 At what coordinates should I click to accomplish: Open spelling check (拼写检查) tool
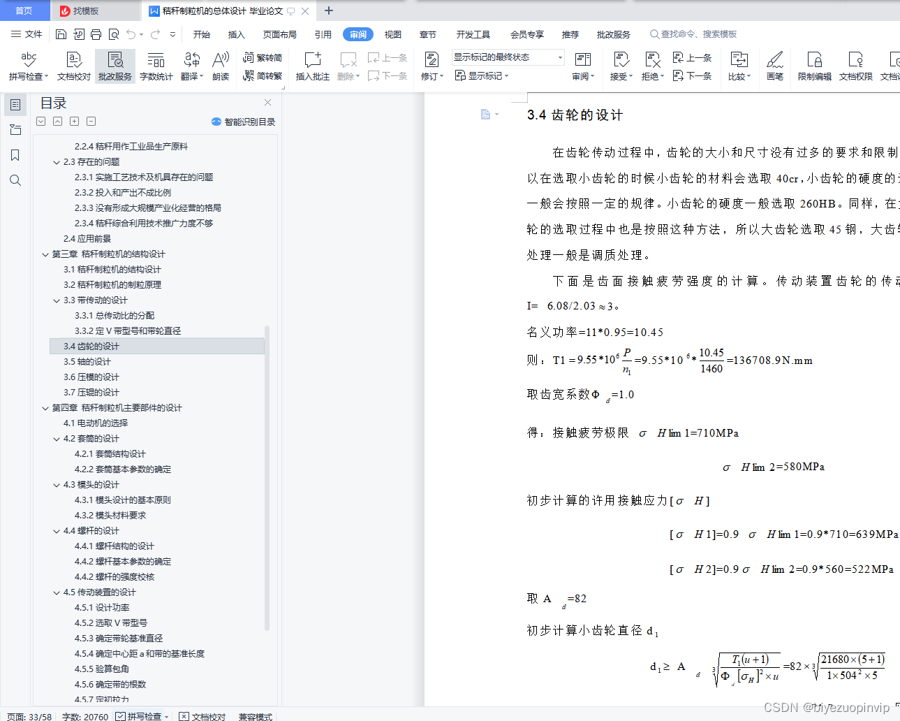(29, 66)
